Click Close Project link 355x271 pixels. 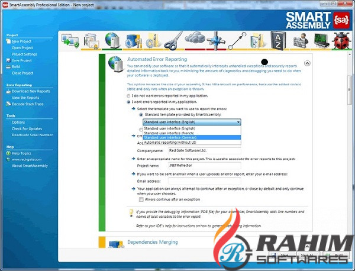point(22,73)
